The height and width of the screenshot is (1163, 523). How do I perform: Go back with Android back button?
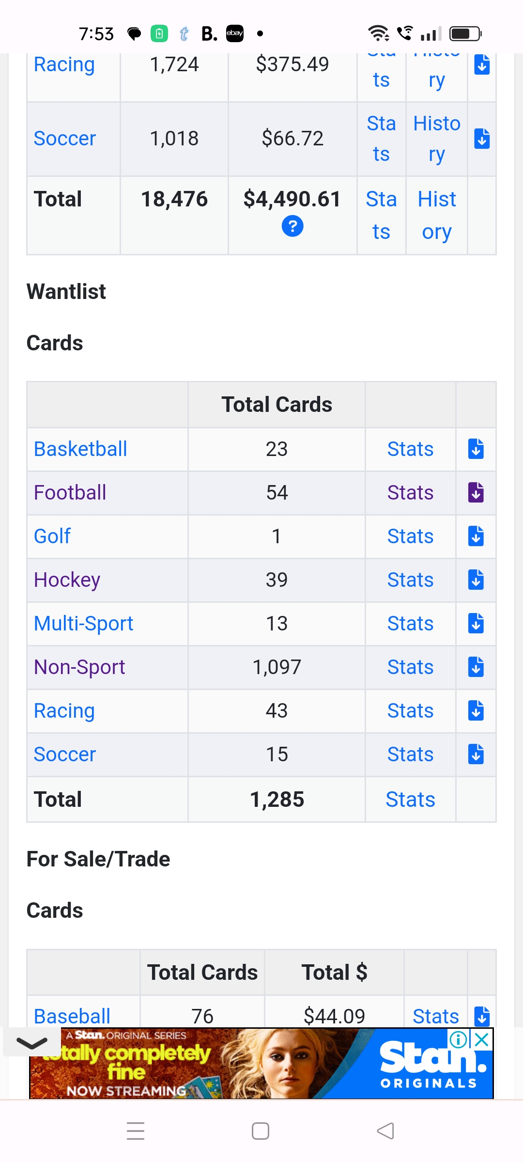[385, 1131]
